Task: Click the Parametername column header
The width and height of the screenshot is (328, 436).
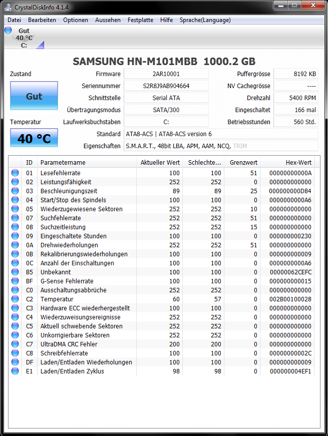Action: pyautogui.click(x=87, y=162)
